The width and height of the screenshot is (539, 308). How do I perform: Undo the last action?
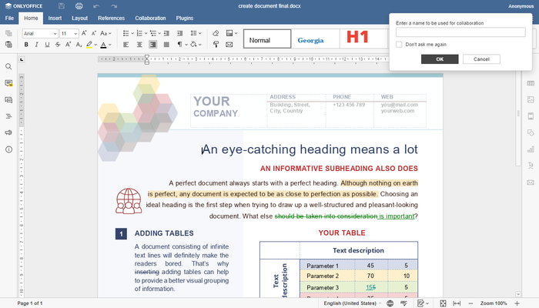(96, 6)
